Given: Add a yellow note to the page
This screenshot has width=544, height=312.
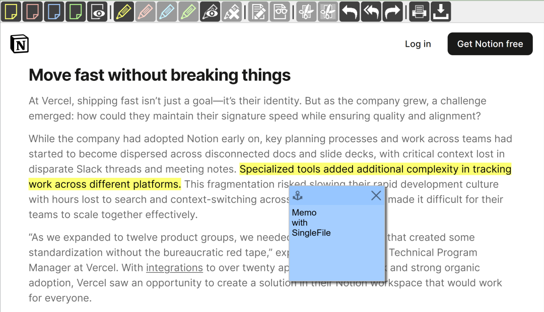Looking at the screenshot, I should click(11, 12).
